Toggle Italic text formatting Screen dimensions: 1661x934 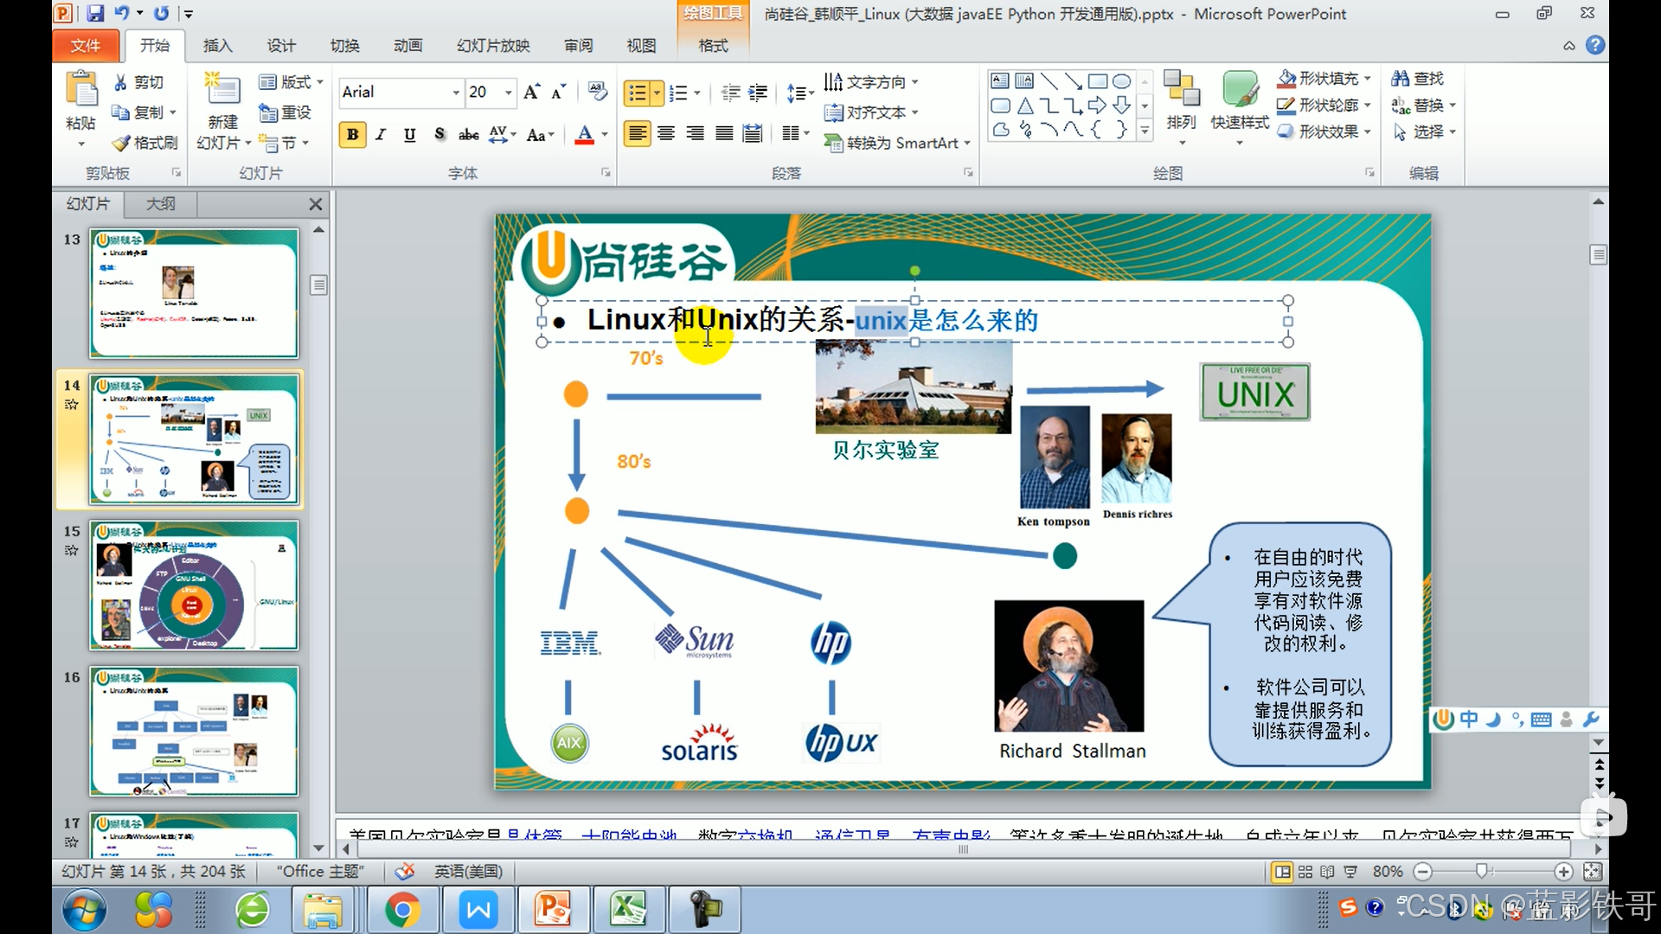[381, 134]
